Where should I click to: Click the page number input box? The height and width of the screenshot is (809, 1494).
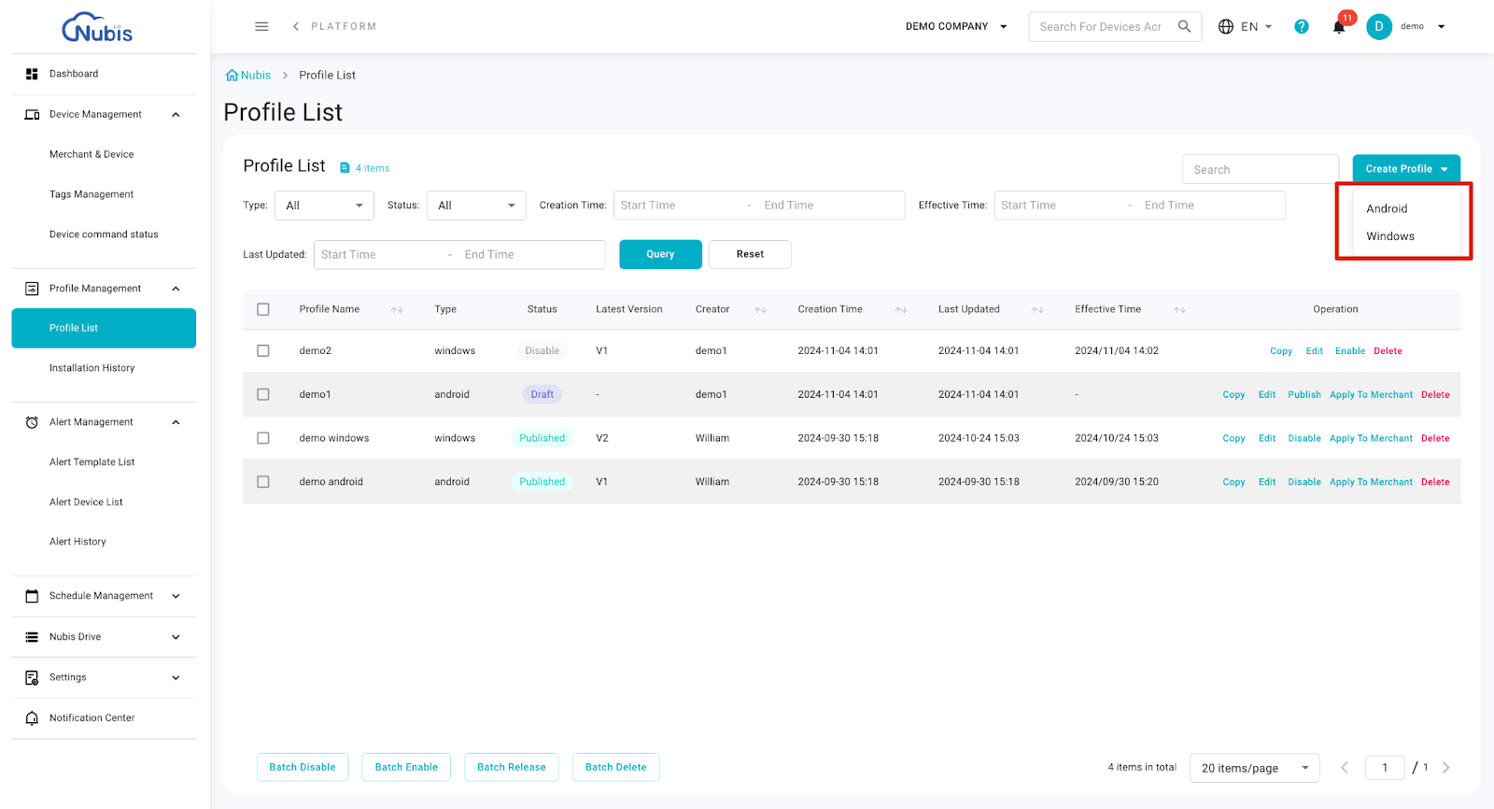click(x=1385, y=768)
